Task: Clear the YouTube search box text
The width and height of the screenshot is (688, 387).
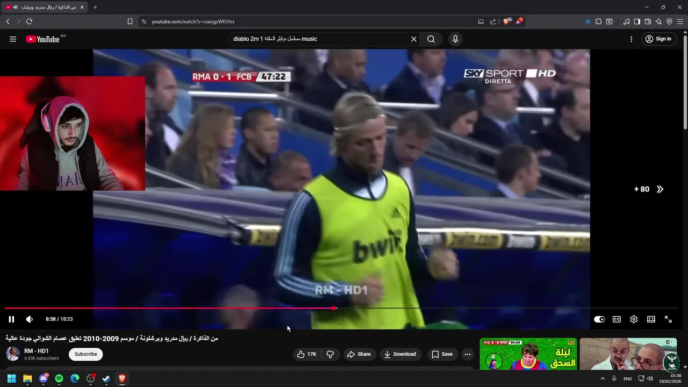Action: click(414, 39)
